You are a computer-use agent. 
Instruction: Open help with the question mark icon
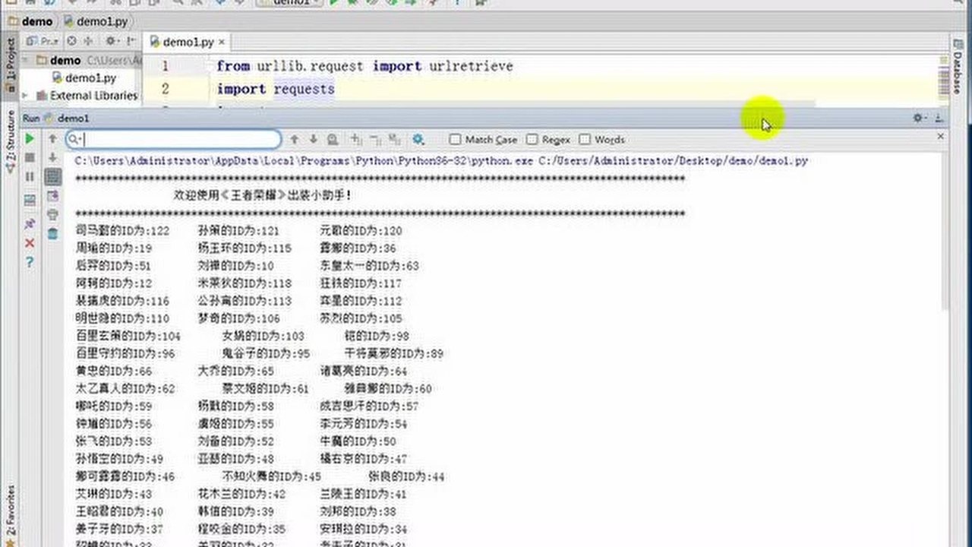click(x=30, y=262)
